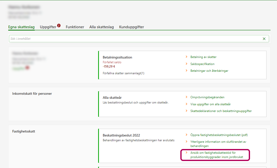Click the arrow icon beside Saldospecifikation
The image size is (277, 168).
[186, 64]
